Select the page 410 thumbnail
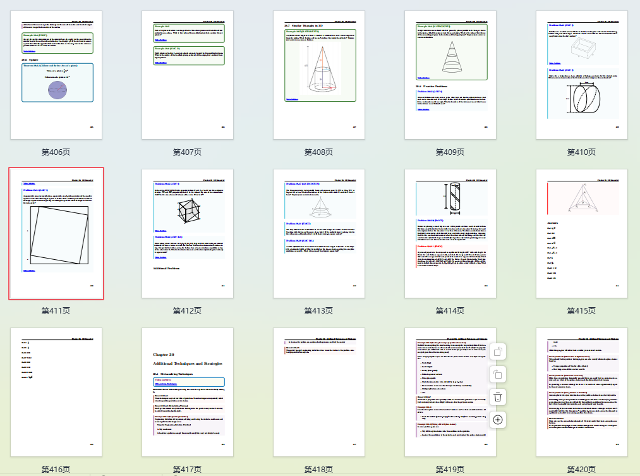 click(x=582, y=75)
